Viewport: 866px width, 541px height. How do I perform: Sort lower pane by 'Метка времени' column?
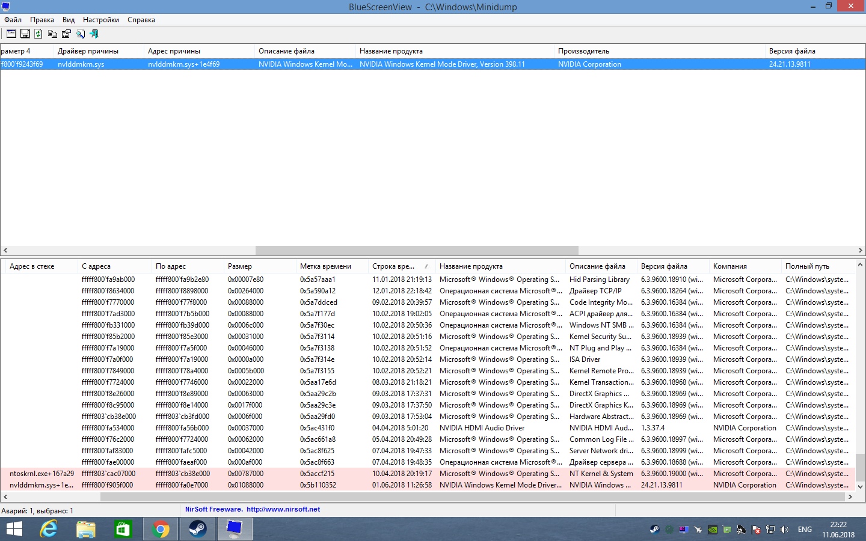332,266
